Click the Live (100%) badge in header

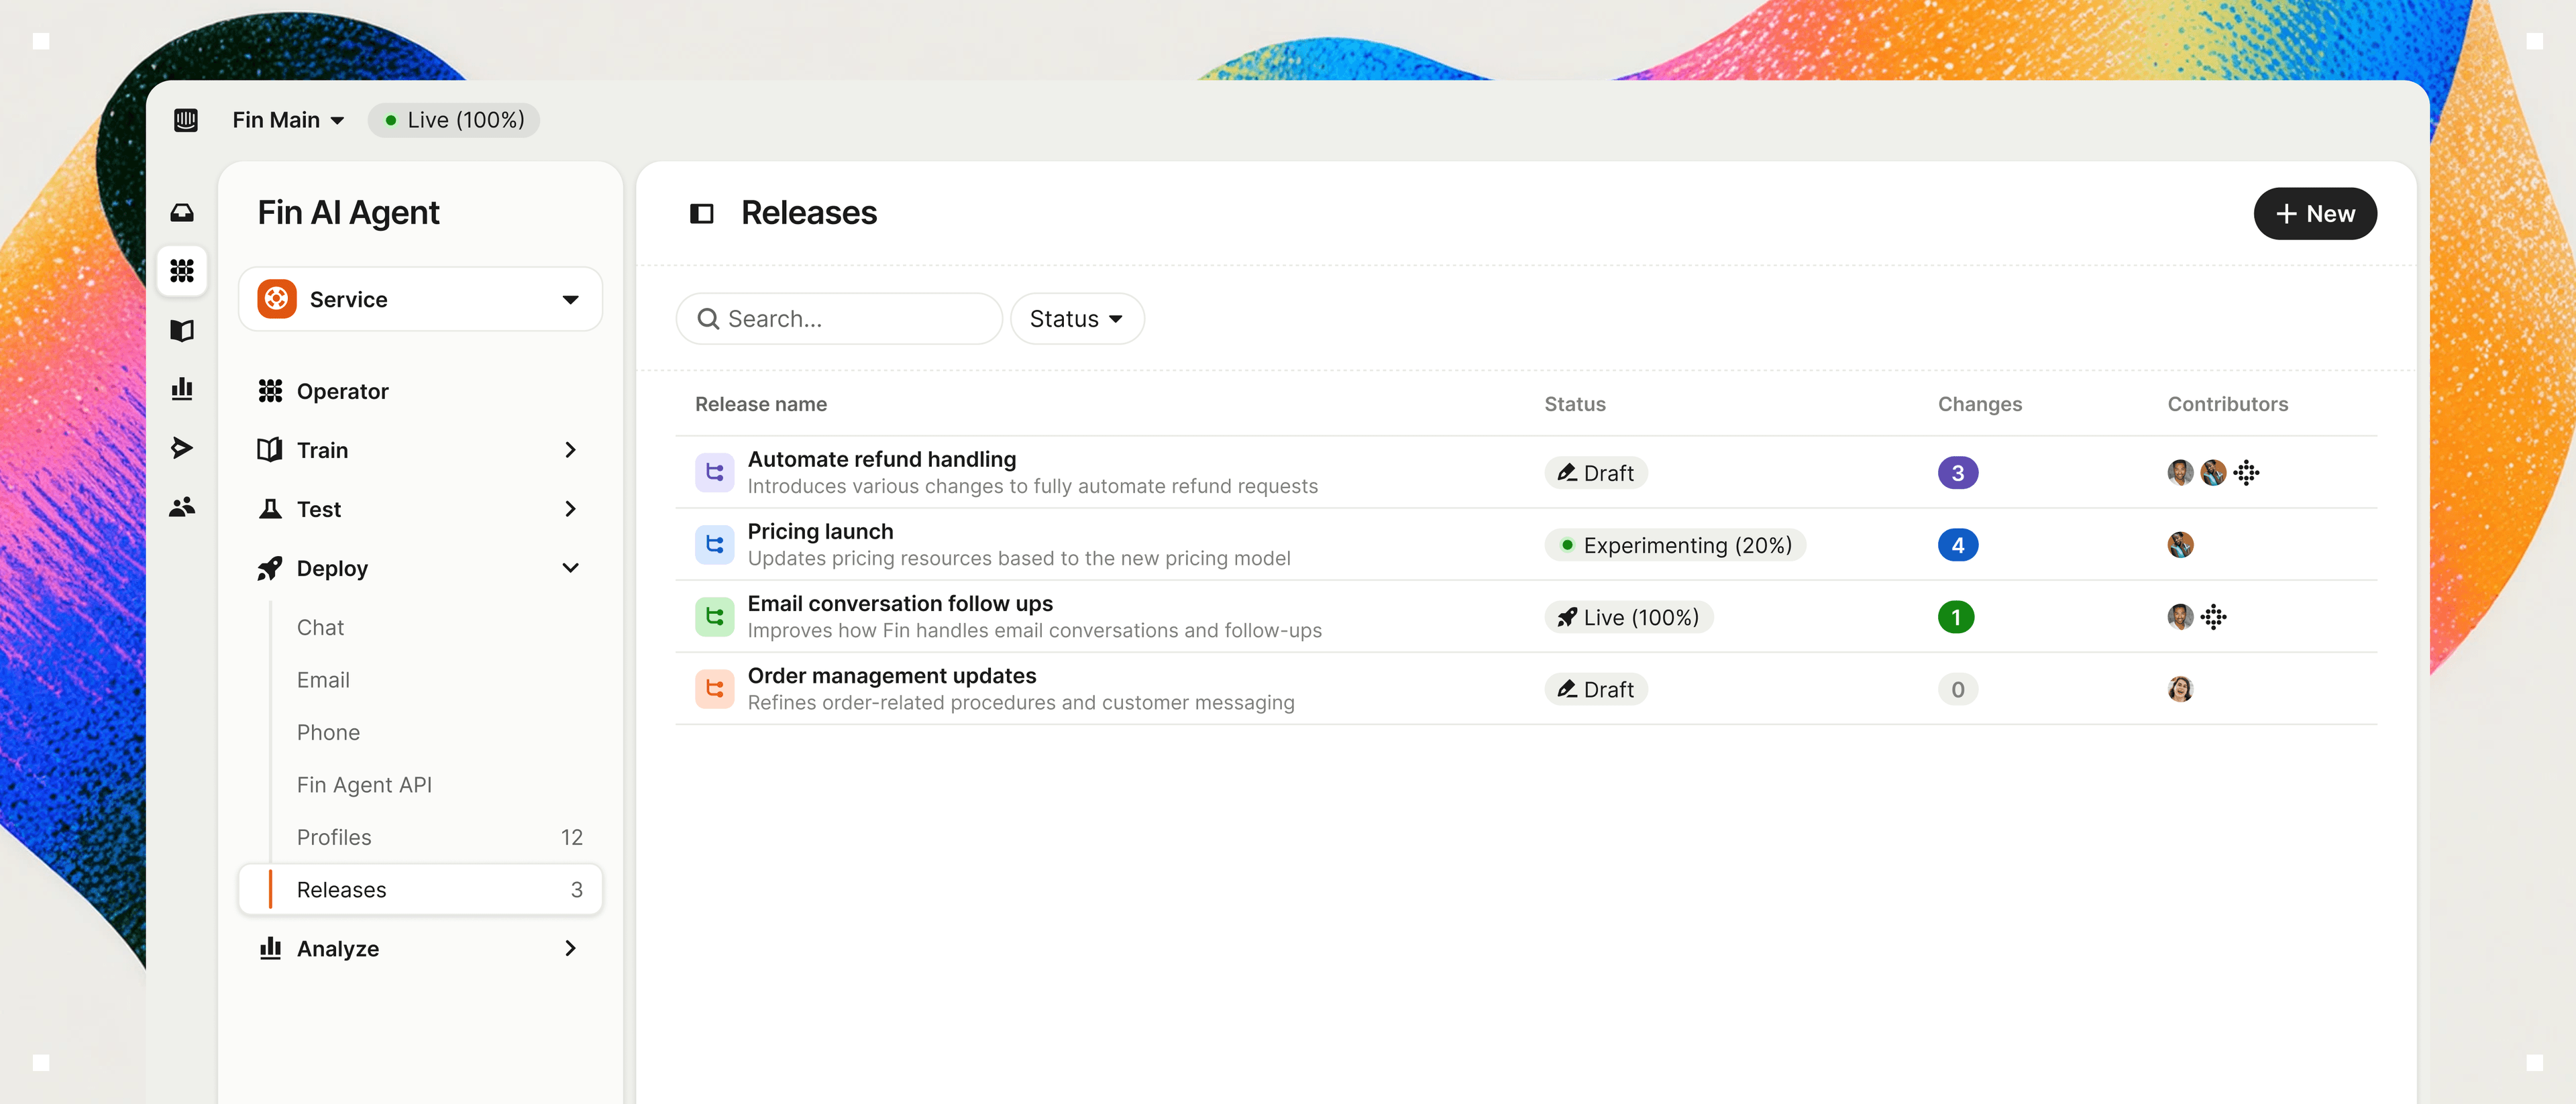point(454,120)
